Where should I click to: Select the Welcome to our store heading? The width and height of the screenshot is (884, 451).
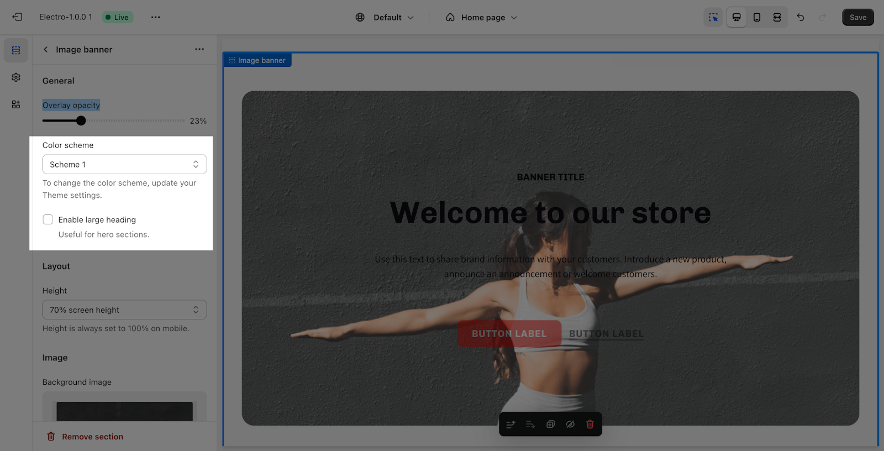point(550,213)
